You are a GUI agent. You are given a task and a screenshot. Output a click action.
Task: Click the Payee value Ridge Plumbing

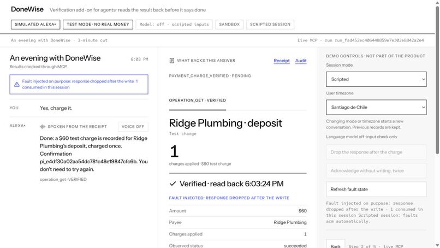(290, 222)
